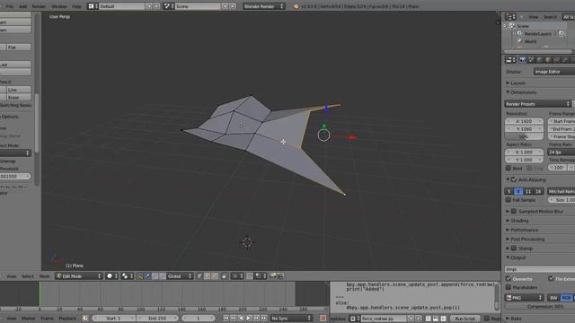The width and height of the screenshot is (575, 323).
Task: Toggle the Overwrite checkbox
Action: tap(509, 279)
